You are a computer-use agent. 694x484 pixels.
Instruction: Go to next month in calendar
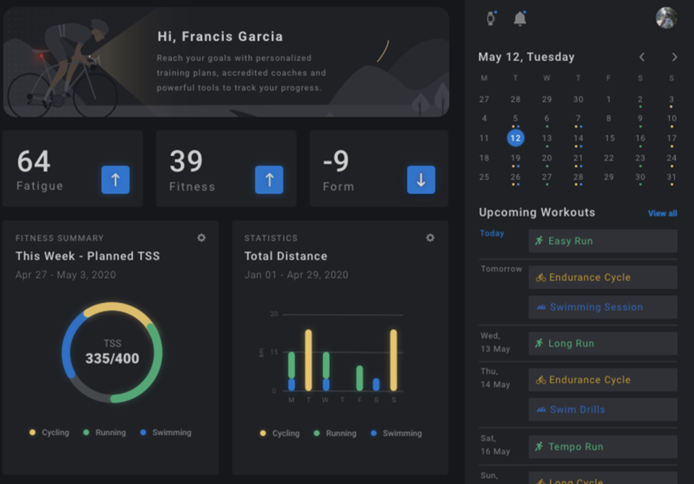click(674, 57)
